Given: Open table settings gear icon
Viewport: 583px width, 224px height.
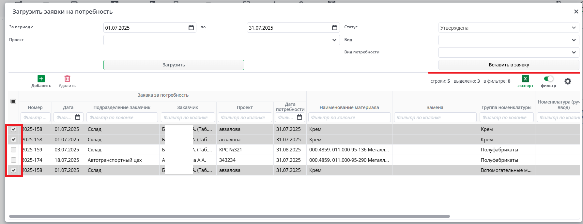Looking at the screenshot, I should (568, 81).
